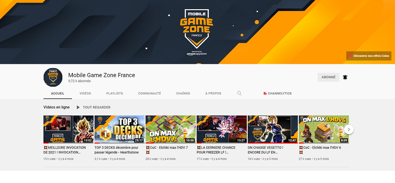This screenshot has height=183, width=395.
Task: Click the 28 k vues view count text
Action: [152, 159]
